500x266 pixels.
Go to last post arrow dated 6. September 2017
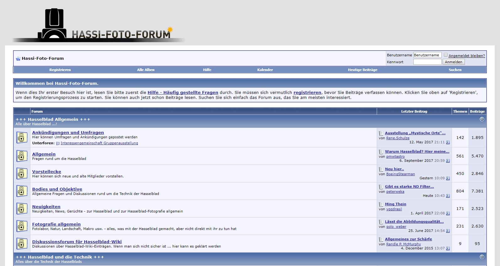pyautogui.click(x=448, y=161)
